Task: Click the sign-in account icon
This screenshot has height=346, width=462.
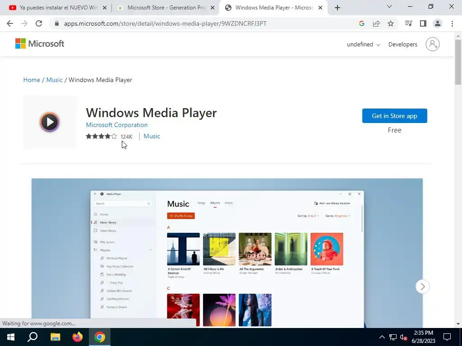Action: (432, 44)
